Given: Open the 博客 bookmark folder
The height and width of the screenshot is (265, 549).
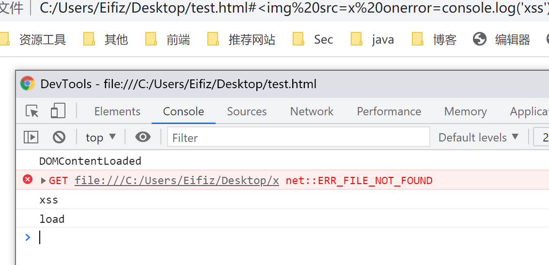Looking at the screenshot, I should [434, 39].
